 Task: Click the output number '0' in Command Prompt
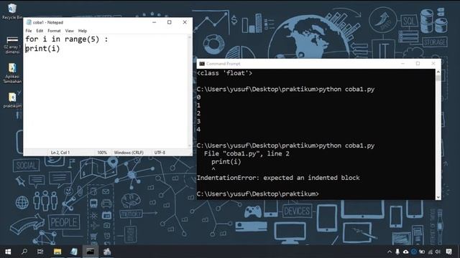(198, 97)
